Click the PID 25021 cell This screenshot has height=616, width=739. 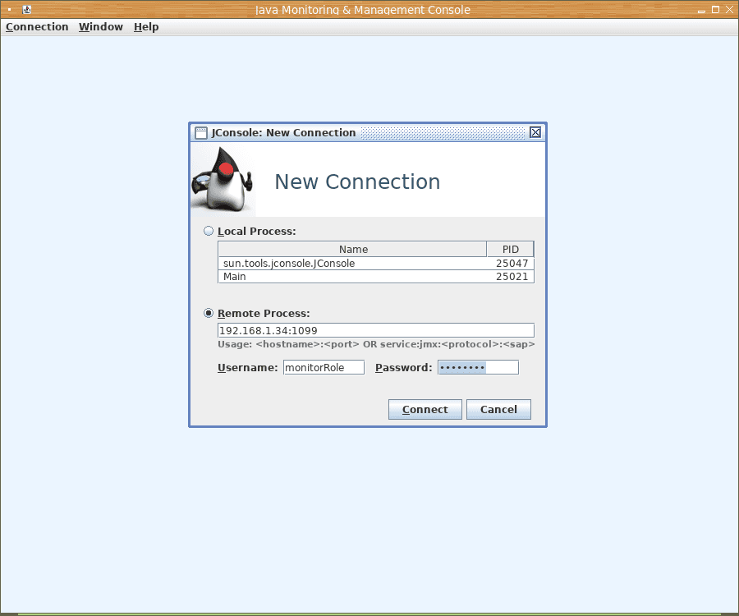coord(512,276)
